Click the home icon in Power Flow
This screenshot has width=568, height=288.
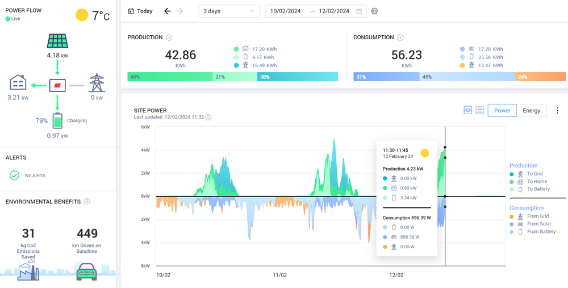tap(18, 83)
